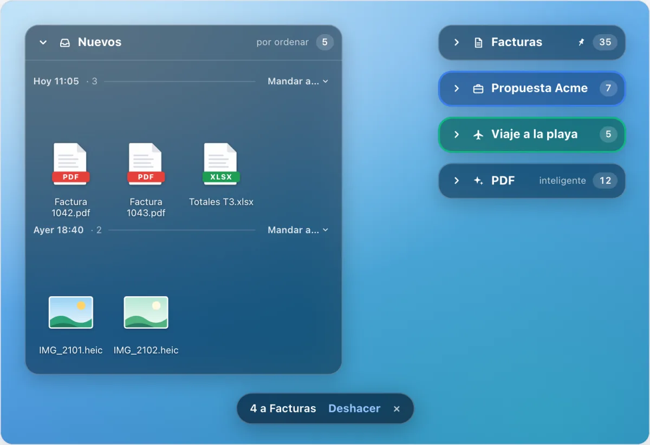The height and width of the screenshot is (445, 650).
Task: Dismiss the '4 a Facturas' notification
Action: click(396, 409)
